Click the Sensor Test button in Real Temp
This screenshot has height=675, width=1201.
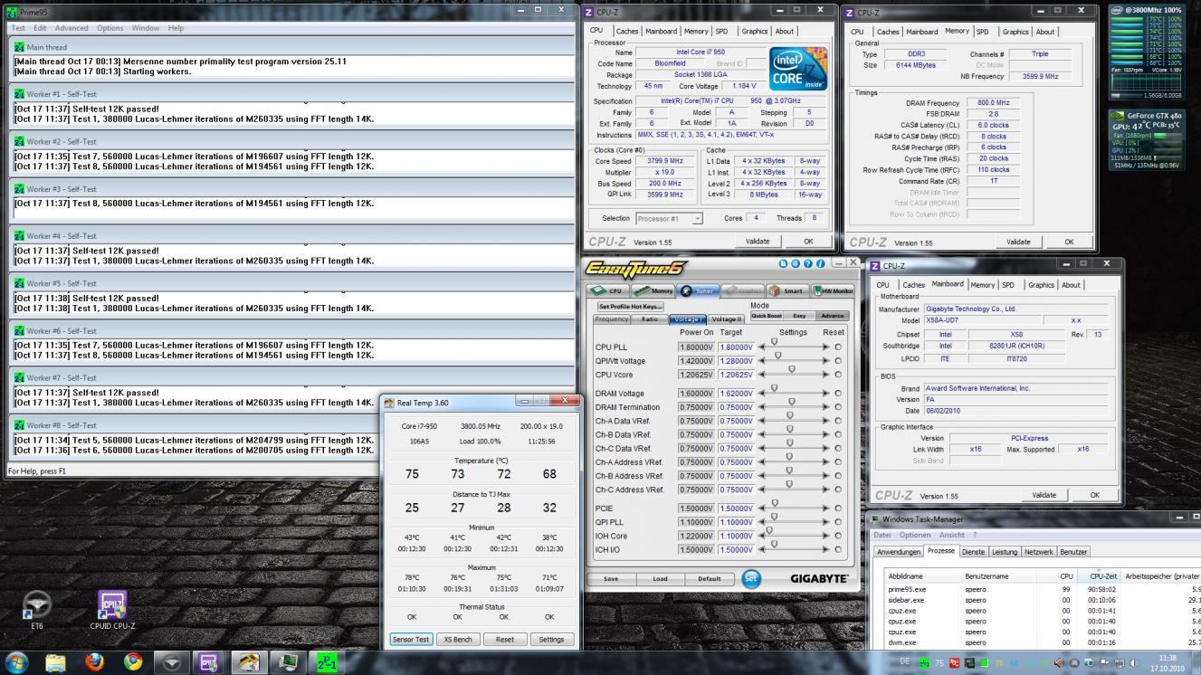tap(410, 639)
